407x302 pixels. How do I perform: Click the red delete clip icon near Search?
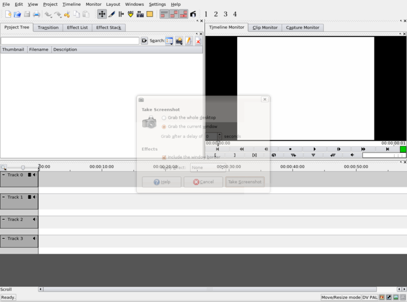(x=198, y=41)
